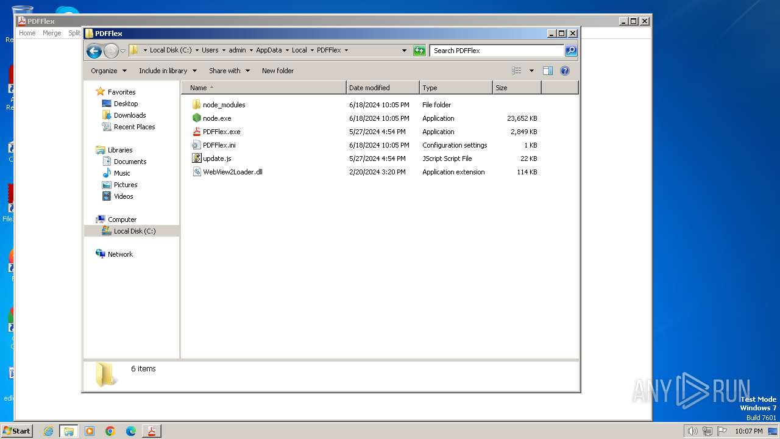Click the 10:07 PM taskbar clock

pos(748,431)
